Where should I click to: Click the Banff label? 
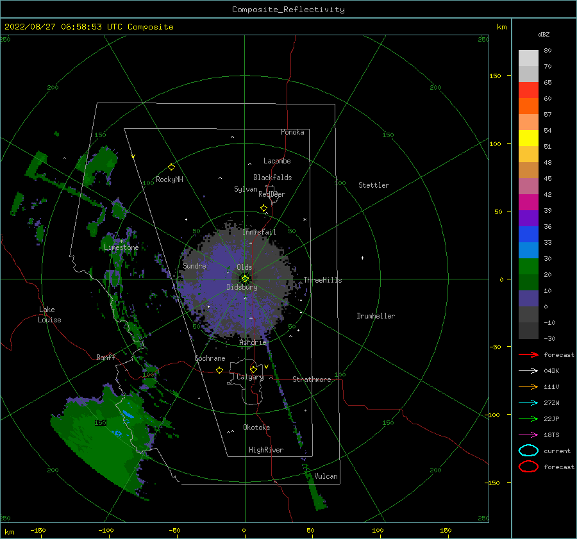(106, 358)
